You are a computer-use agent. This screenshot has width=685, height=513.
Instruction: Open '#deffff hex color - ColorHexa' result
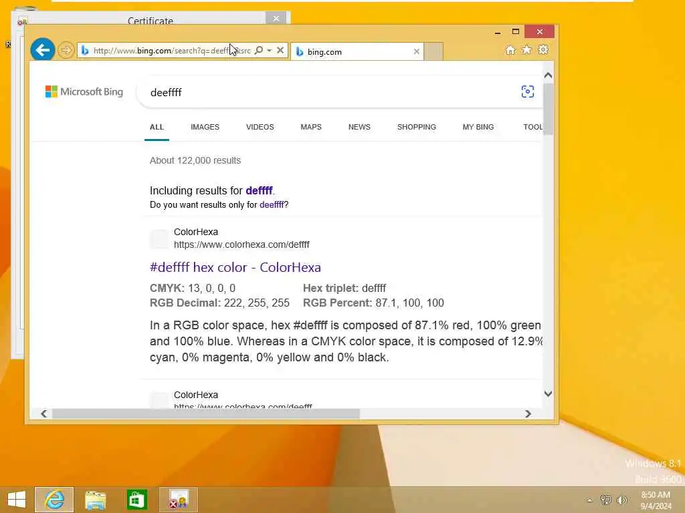(235, 267)
